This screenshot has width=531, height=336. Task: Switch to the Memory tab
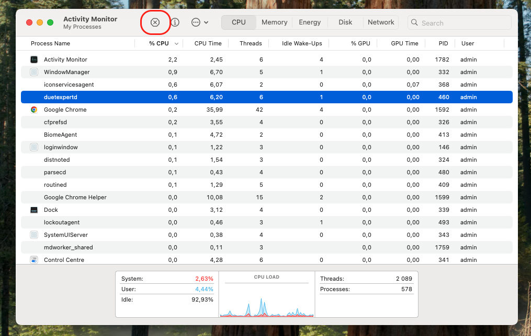coord(274,22)
